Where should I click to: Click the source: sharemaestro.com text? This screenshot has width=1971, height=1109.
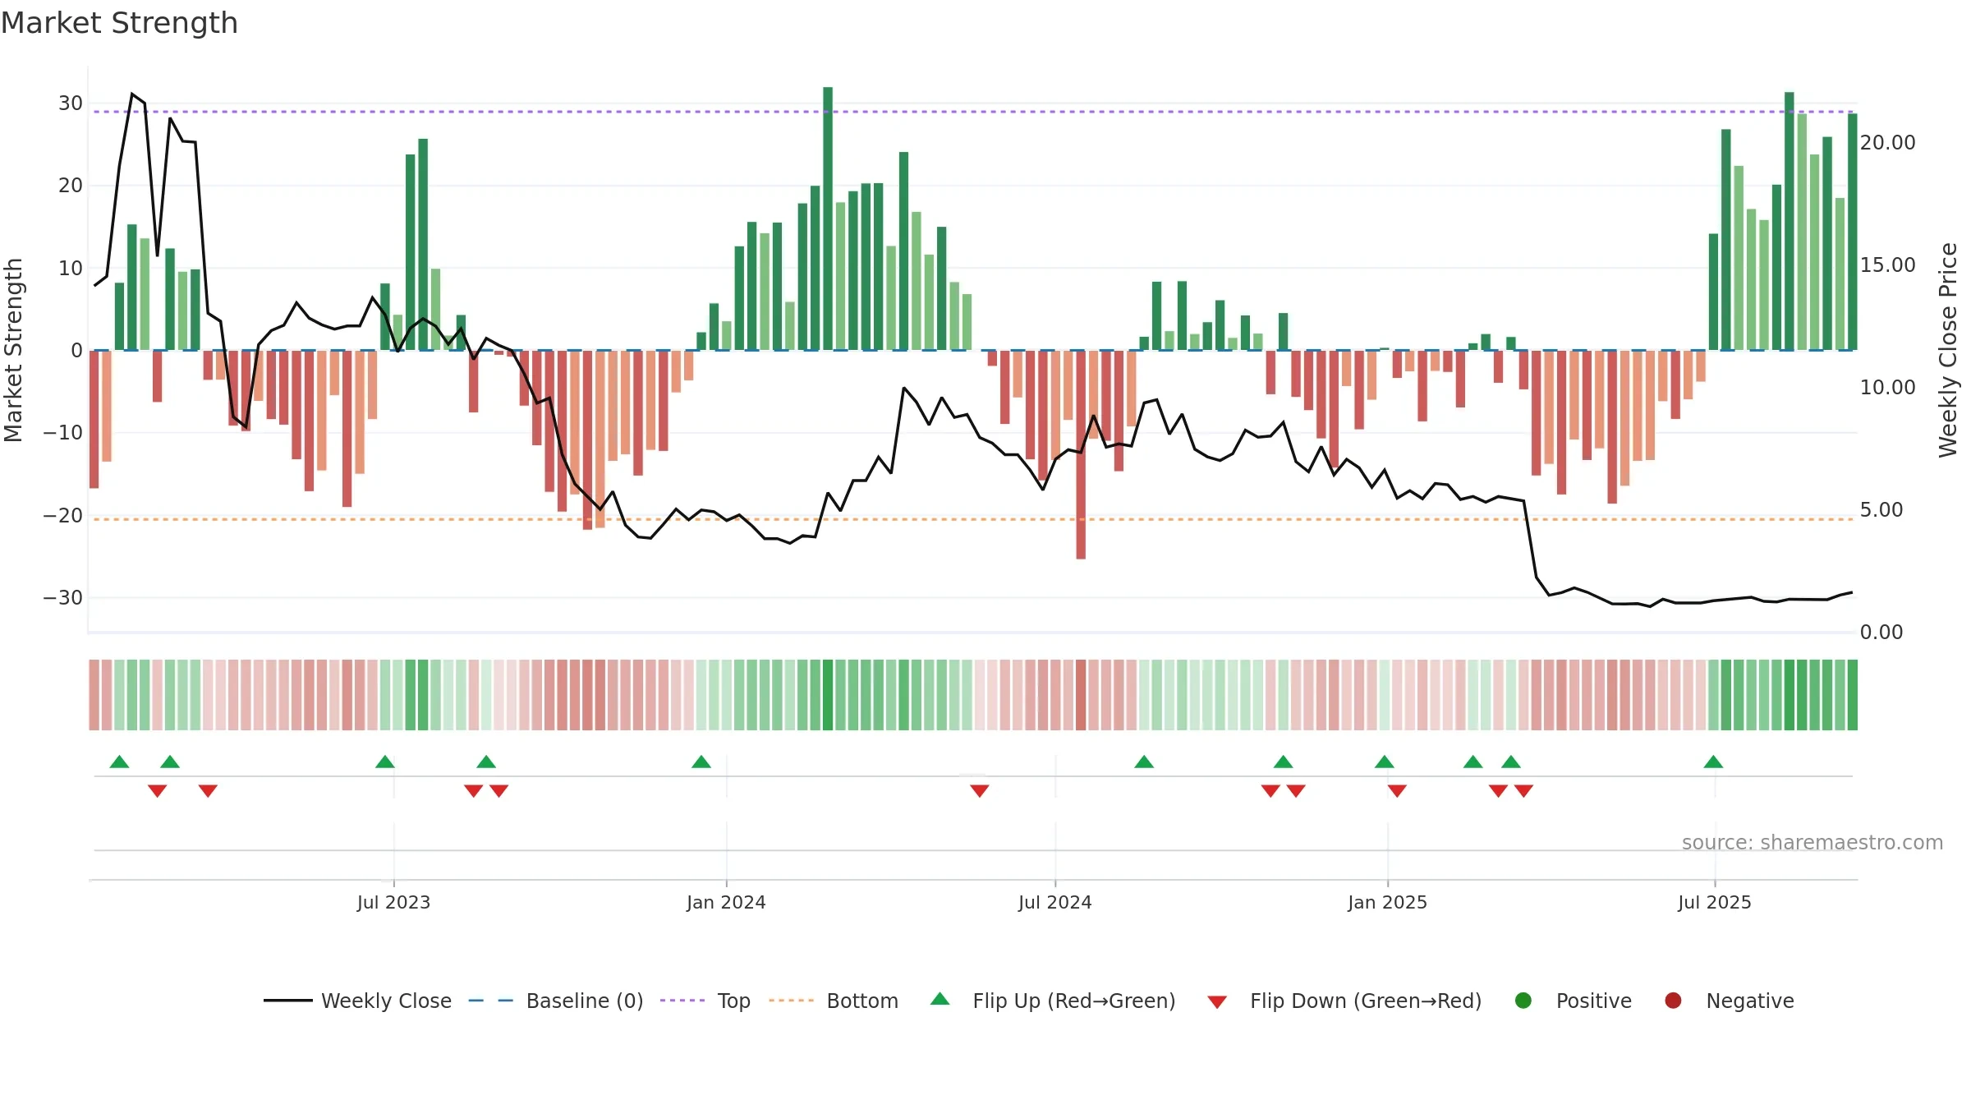1812,843
